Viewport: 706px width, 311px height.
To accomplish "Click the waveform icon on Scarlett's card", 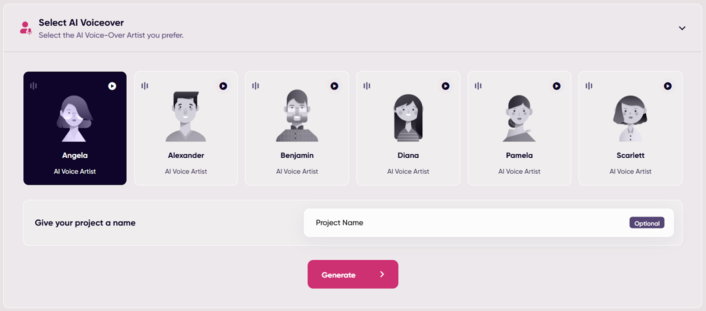I will [589, 86].
